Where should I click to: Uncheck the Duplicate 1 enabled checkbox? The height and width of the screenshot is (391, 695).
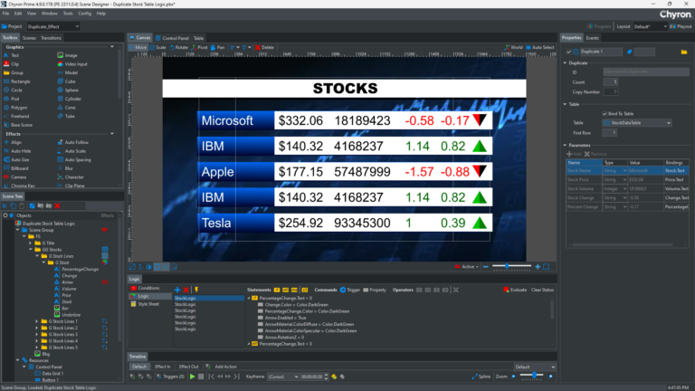(x=567, y=52)
